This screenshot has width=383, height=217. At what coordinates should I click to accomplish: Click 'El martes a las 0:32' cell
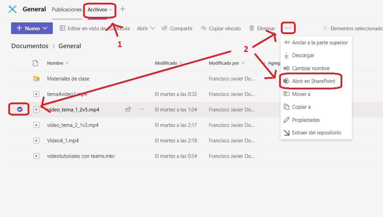[176, 94]
